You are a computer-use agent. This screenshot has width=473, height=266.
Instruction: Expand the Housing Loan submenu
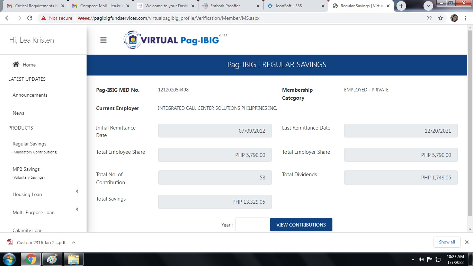click(77, 191)
